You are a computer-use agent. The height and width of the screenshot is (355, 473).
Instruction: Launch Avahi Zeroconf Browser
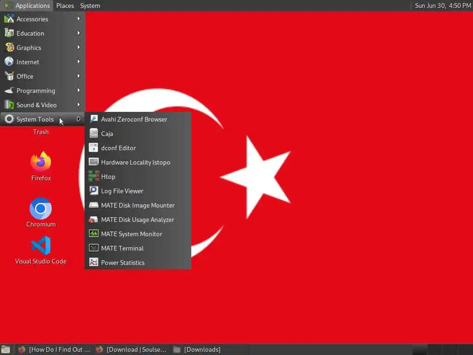tap(138, 119)
